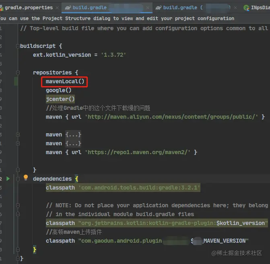The width and height of the screenshot is (270, 264).
Task: Click the gradle elephant icon on active tab
Action: 68,8
